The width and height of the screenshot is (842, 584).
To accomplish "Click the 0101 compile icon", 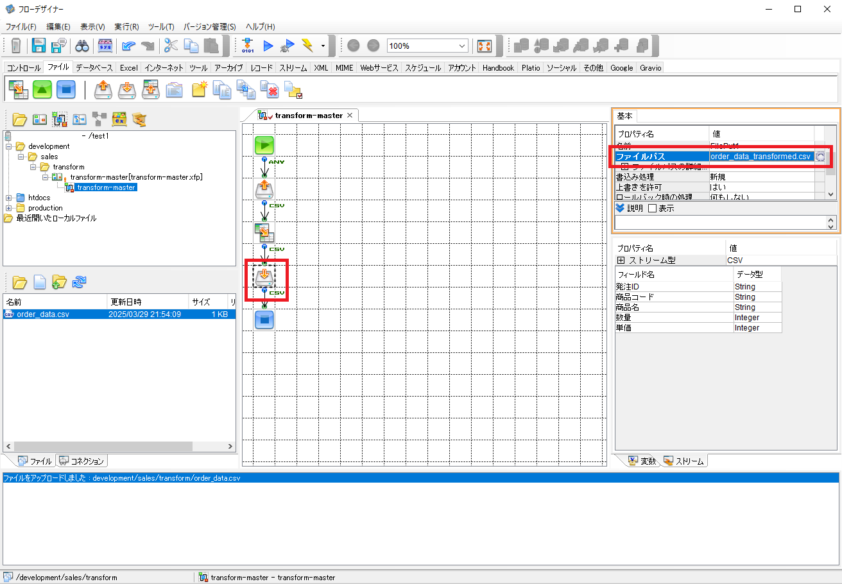I will click(248, 46).
